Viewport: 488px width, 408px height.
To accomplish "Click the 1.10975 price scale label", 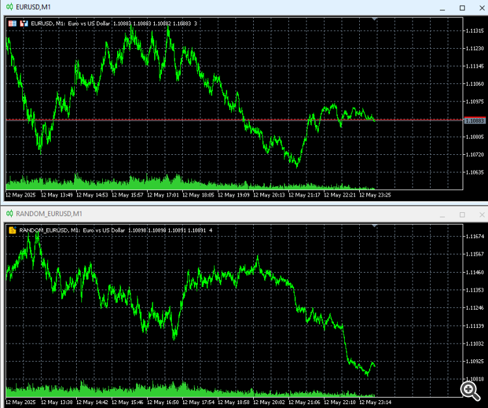I will (x=474, y=102).
